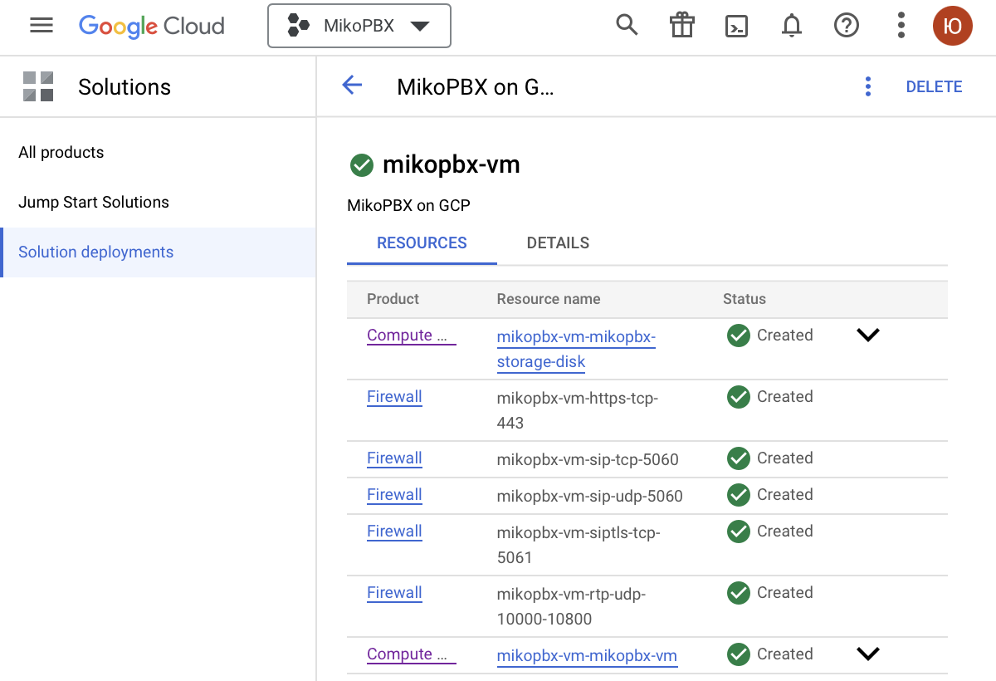This screenshot has width=996, height=681.
Task: Click the search magnifier icon
Action: [627, 26]
